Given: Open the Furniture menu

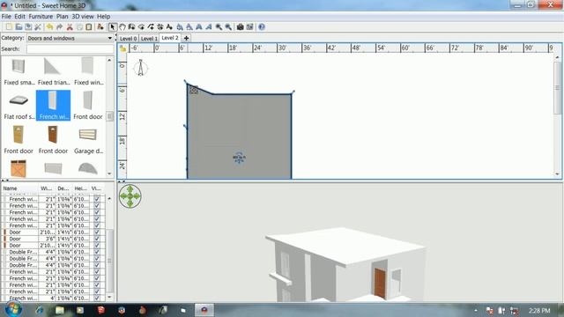Looking at the screenshot, I should tap(41, 17).
